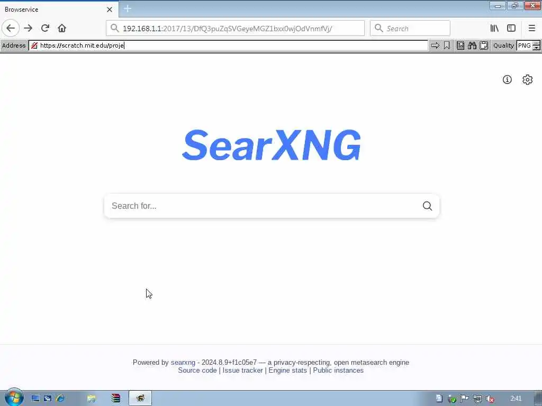
Task: Go forward with the Firefox forward arrow
Action: point(28,28)
